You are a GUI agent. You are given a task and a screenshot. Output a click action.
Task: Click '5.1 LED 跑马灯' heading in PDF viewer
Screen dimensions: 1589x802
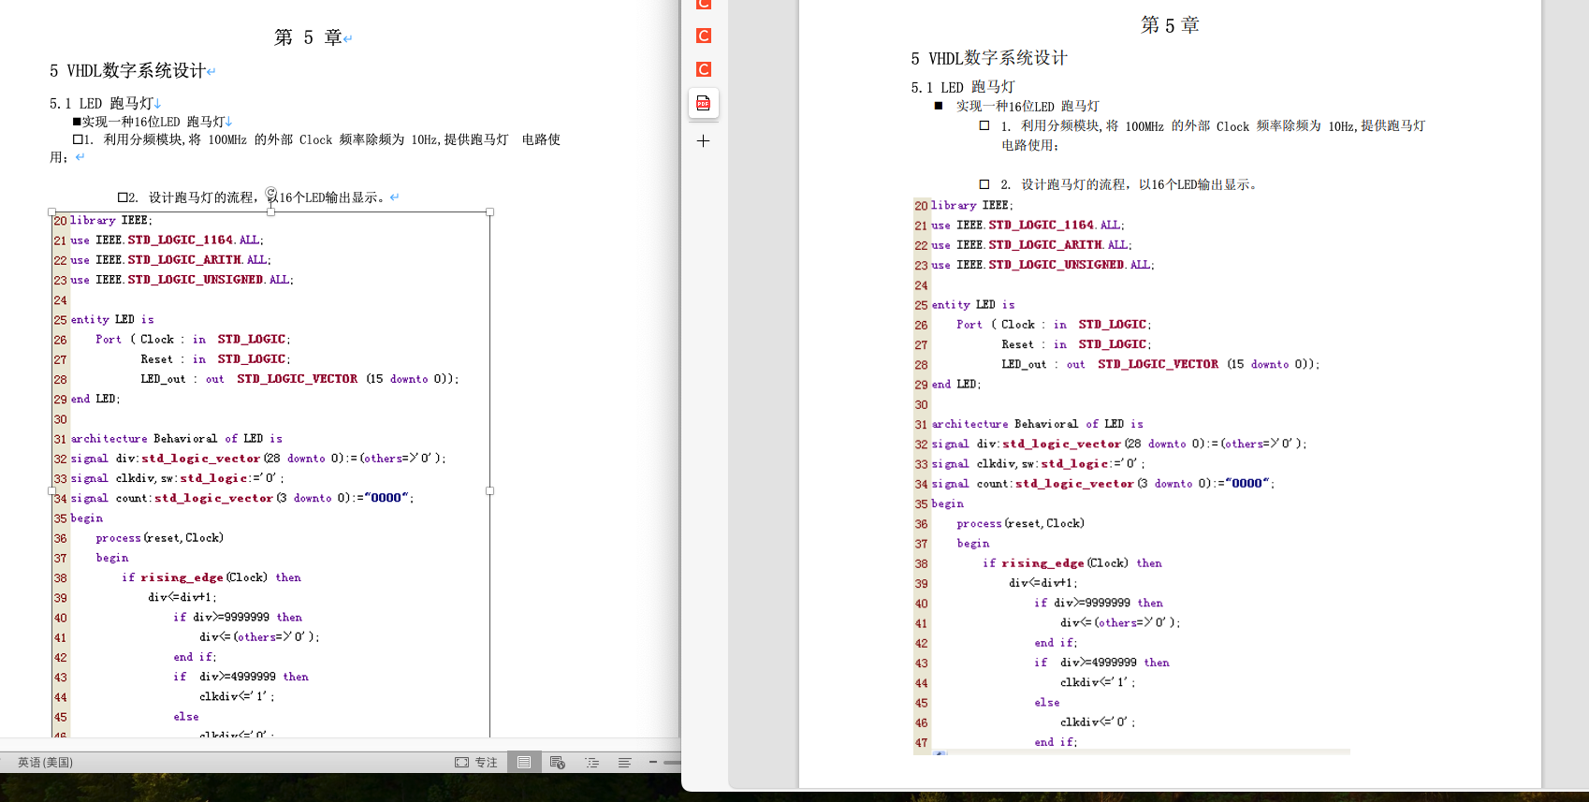963,87
